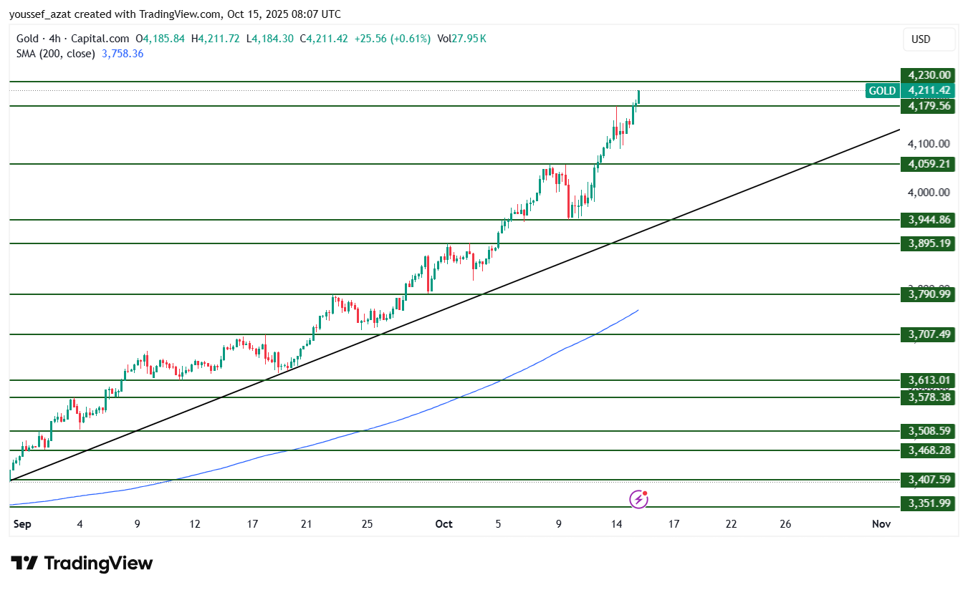Image resolution: width=968 pixels, height=590 pixels.
Task: Select the 4,179.56 horizontal level label
Action: [x=929, y=106]
